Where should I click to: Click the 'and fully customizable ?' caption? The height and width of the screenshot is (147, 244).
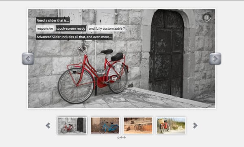[107, 29]
